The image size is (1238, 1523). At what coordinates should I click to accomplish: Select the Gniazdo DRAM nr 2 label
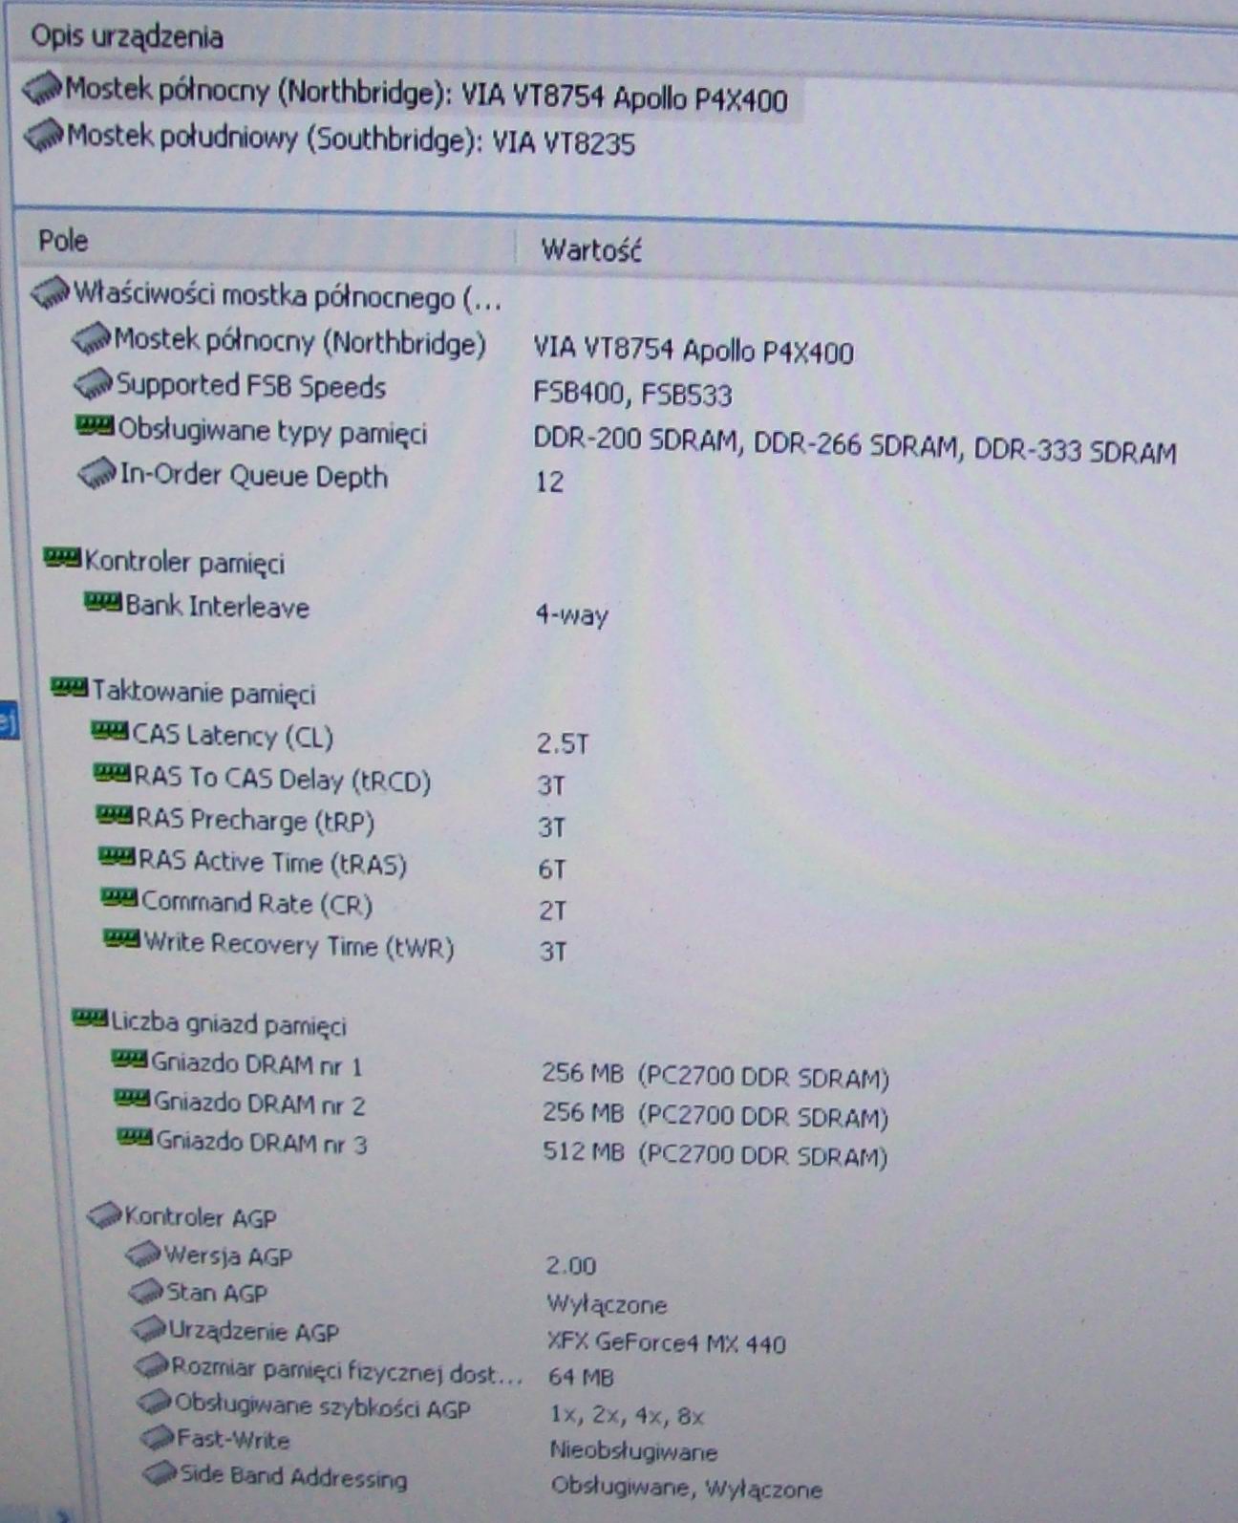pos(260,1104)
